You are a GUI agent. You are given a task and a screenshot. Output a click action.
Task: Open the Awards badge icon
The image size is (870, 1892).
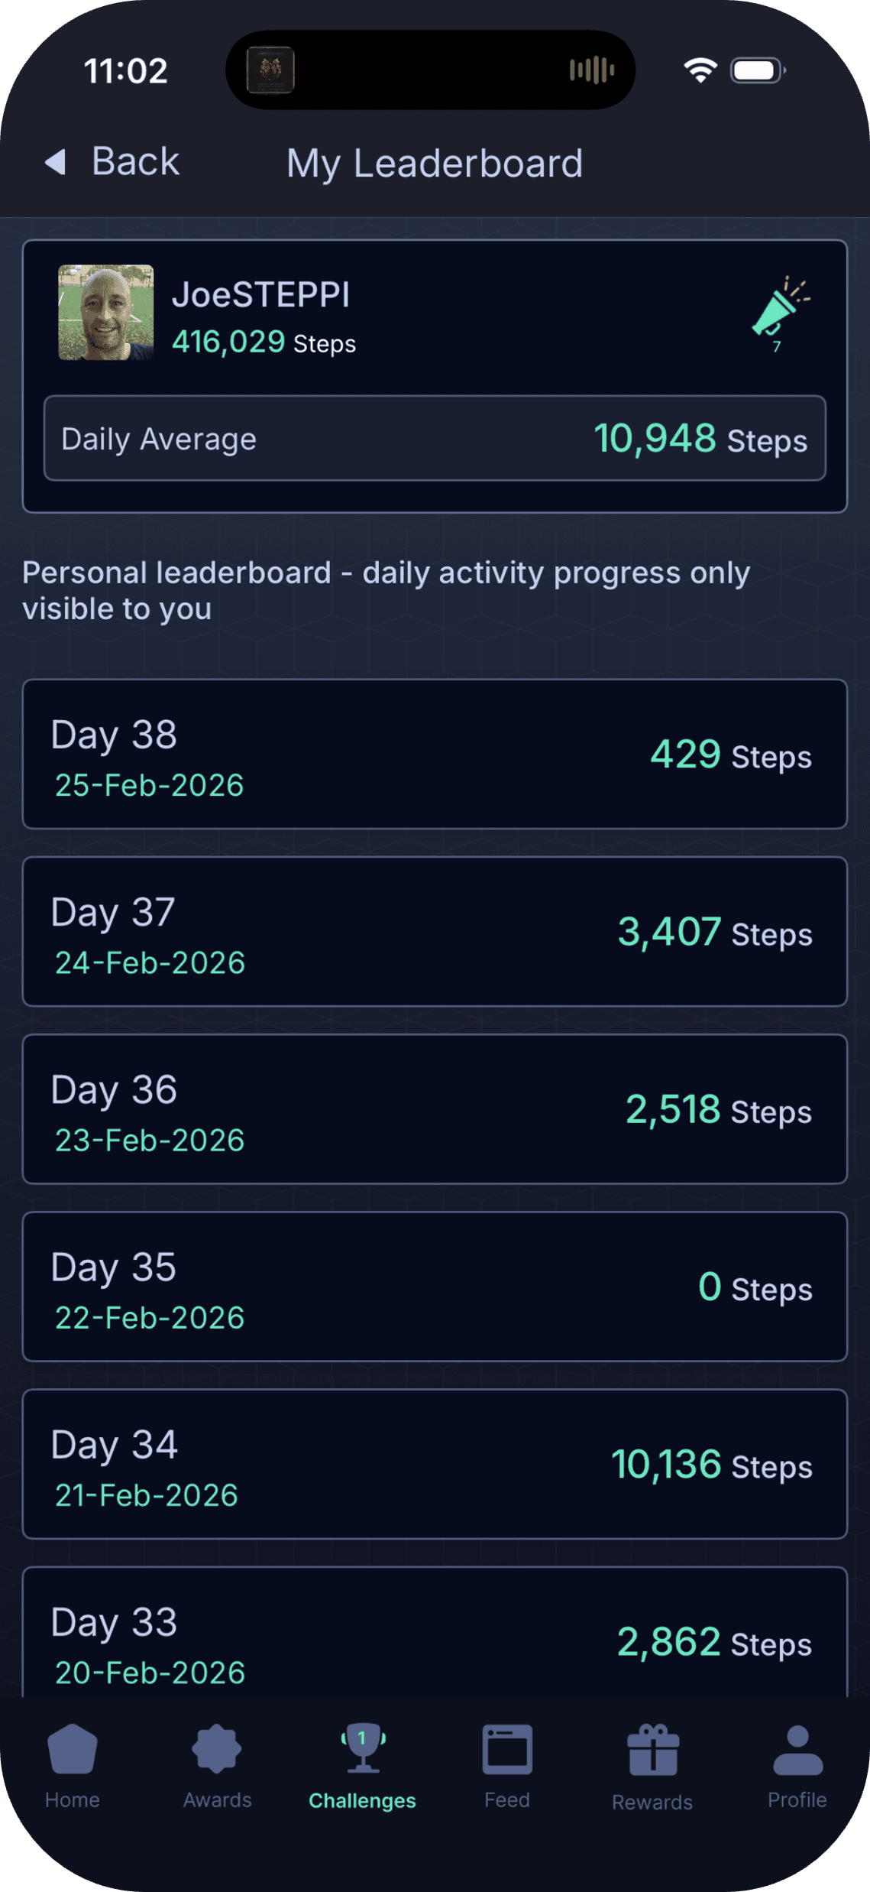(x=217, y=1749)
